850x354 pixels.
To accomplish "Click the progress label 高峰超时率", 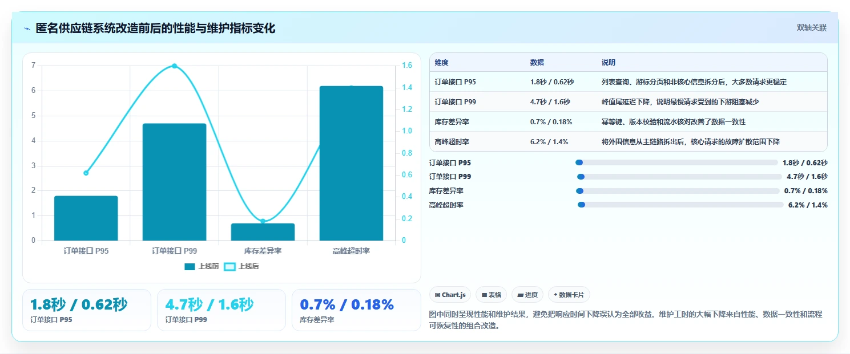I will [x=446, y=205].
